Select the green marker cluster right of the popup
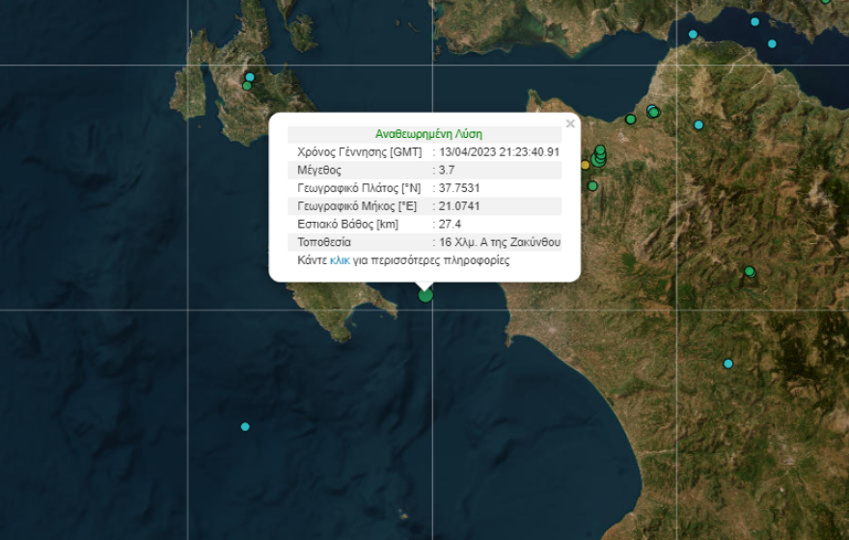The image size is (849, 540). tap(599, 156)
